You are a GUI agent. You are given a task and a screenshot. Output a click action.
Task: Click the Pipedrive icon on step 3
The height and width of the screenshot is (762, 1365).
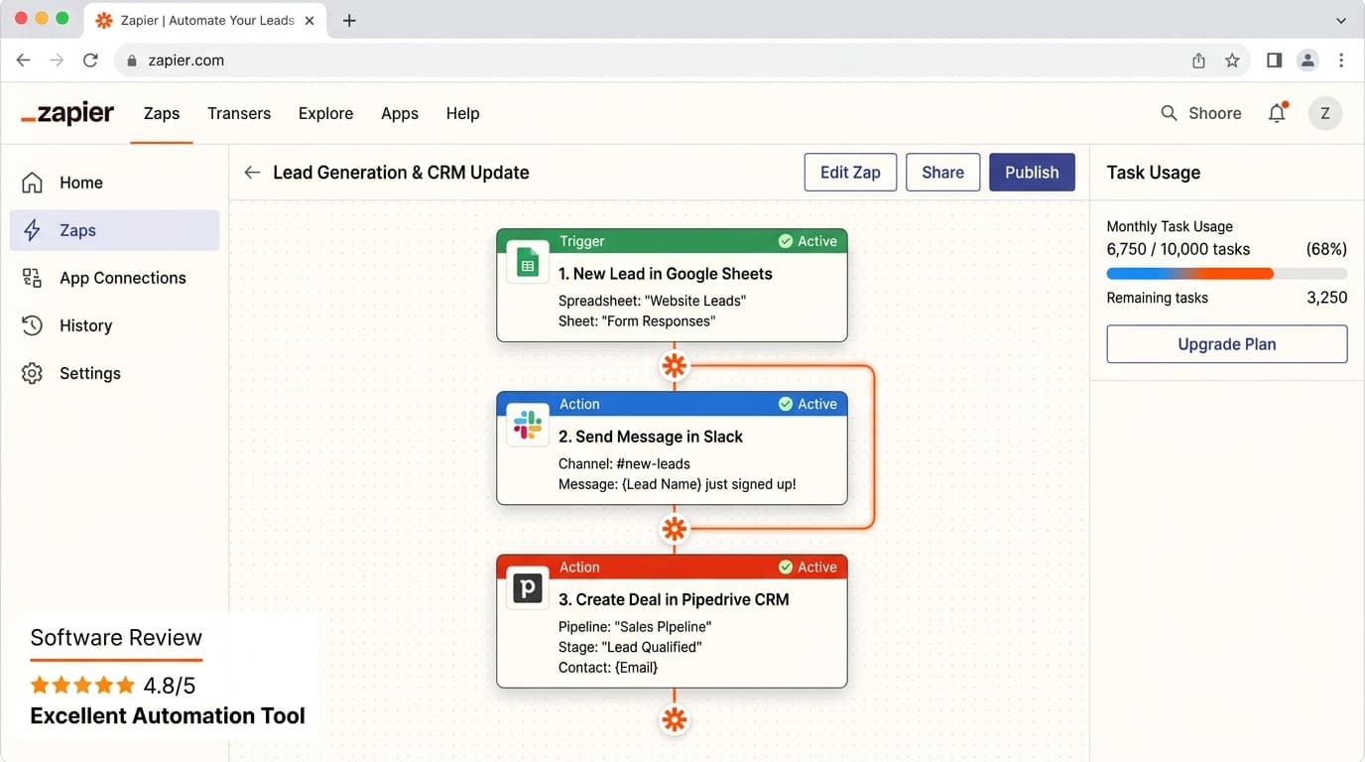pyautogui.click(x=528, y=589)
